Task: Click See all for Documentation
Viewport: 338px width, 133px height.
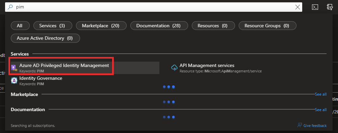Action: 320,109
